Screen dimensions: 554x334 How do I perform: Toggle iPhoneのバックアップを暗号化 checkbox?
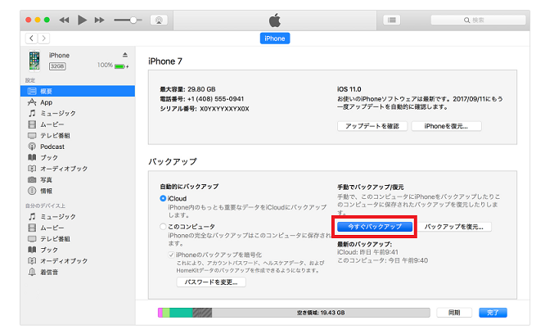[x=171, y=255]
